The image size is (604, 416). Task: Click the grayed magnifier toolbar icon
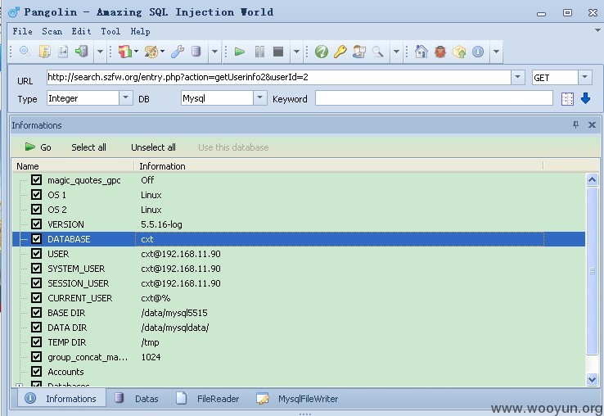pos(377,52)
